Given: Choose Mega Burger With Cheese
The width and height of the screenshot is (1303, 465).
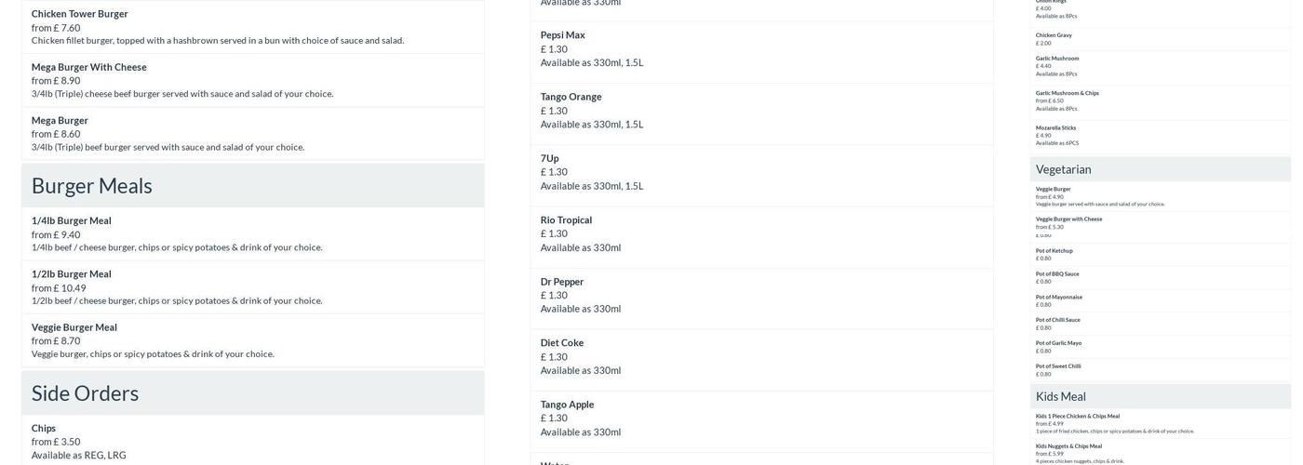Looking at the screenshot, I should pos(88,67).
